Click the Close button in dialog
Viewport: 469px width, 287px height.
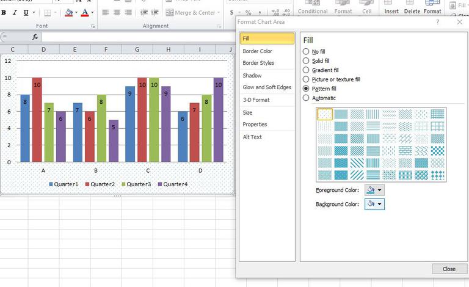click(449, 269)
